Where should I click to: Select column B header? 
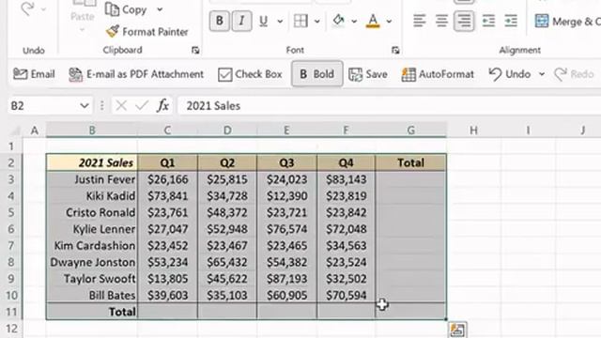(92, 131)
